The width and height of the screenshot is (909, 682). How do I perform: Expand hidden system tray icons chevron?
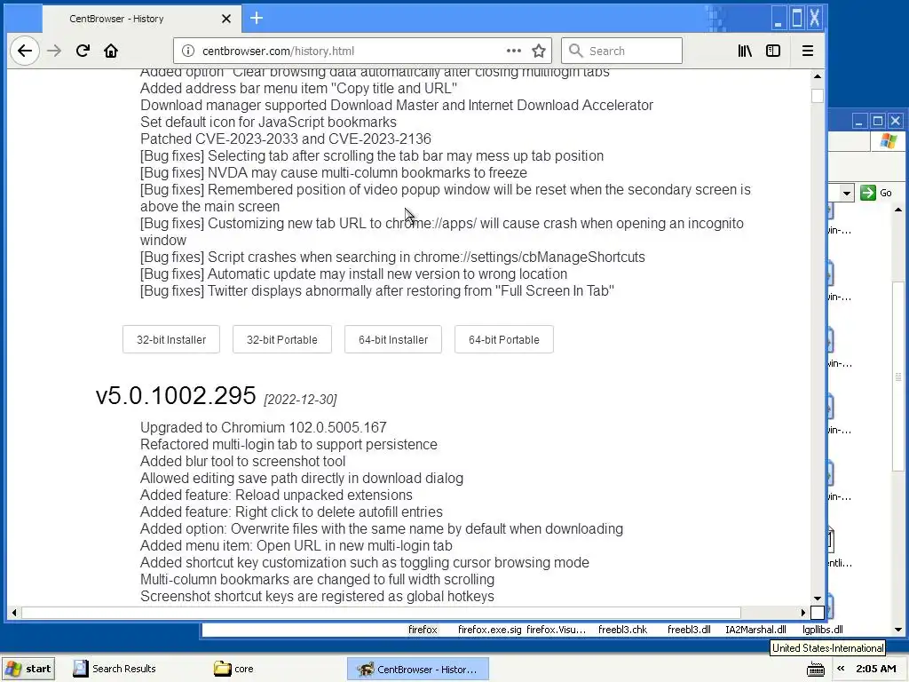(841, 669)
